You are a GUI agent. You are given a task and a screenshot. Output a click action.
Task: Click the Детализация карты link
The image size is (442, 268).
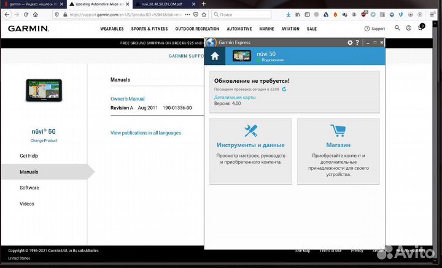point(235,98)
